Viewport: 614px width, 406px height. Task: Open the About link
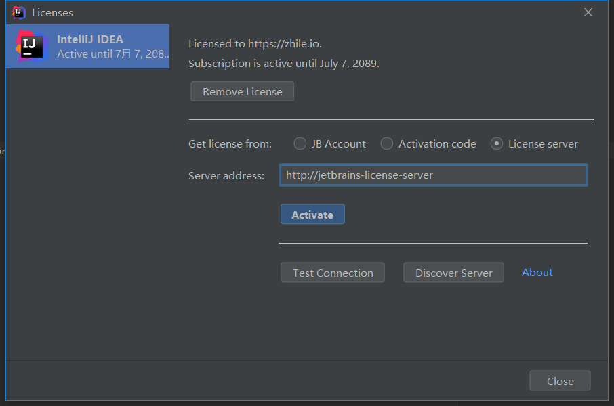(x=537, y=272)
